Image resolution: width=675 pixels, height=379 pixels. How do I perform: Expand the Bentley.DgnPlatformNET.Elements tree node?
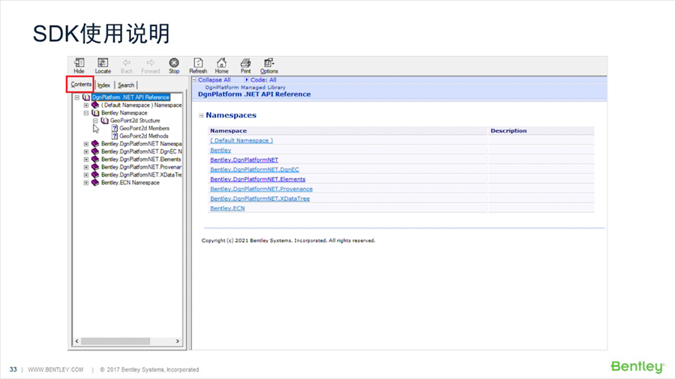pos(86,160)
